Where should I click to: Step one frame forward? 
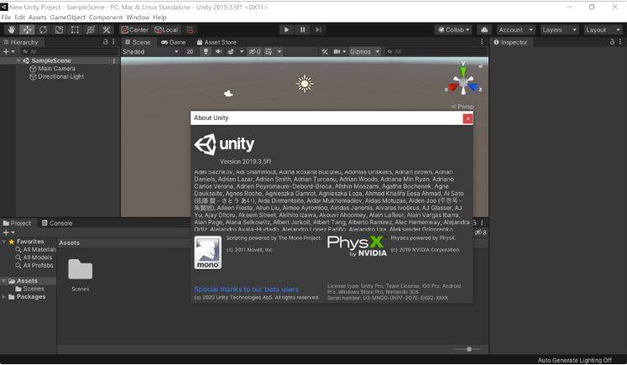pyautogui.click(x=318, y=30)
